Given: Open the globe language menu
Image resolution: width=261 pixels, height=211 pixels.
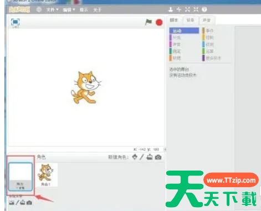Looking at the screenshot, I should click(x=39, y=9).
